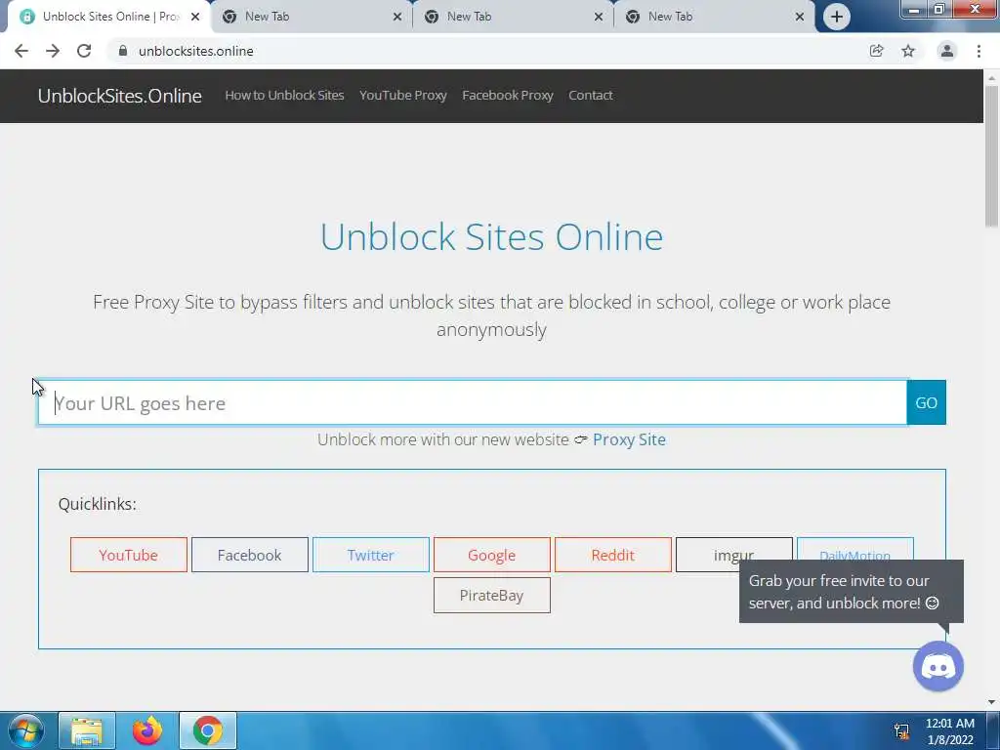Click the Quicklinks: label
1000x750 pixels.
click(x=97, y=504)
